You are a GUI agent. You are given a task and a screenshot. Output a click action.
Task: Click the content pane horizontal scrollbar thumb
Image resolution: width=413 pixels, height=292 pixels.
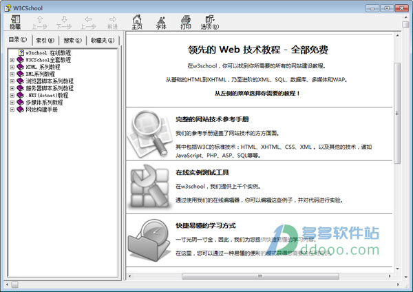point(260,276)
